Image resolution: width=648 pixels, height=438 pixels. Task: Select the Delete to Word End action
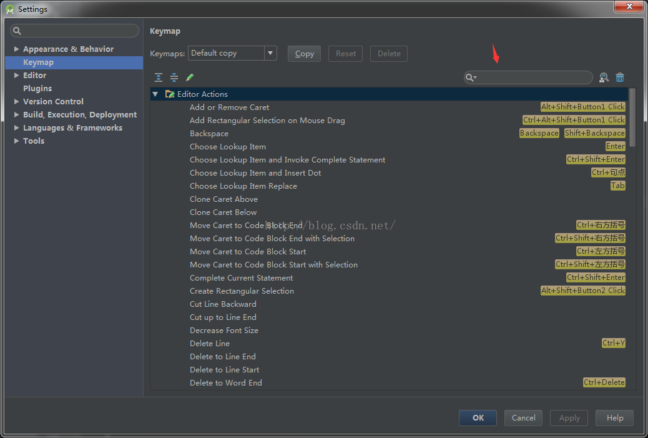[389, 383]
